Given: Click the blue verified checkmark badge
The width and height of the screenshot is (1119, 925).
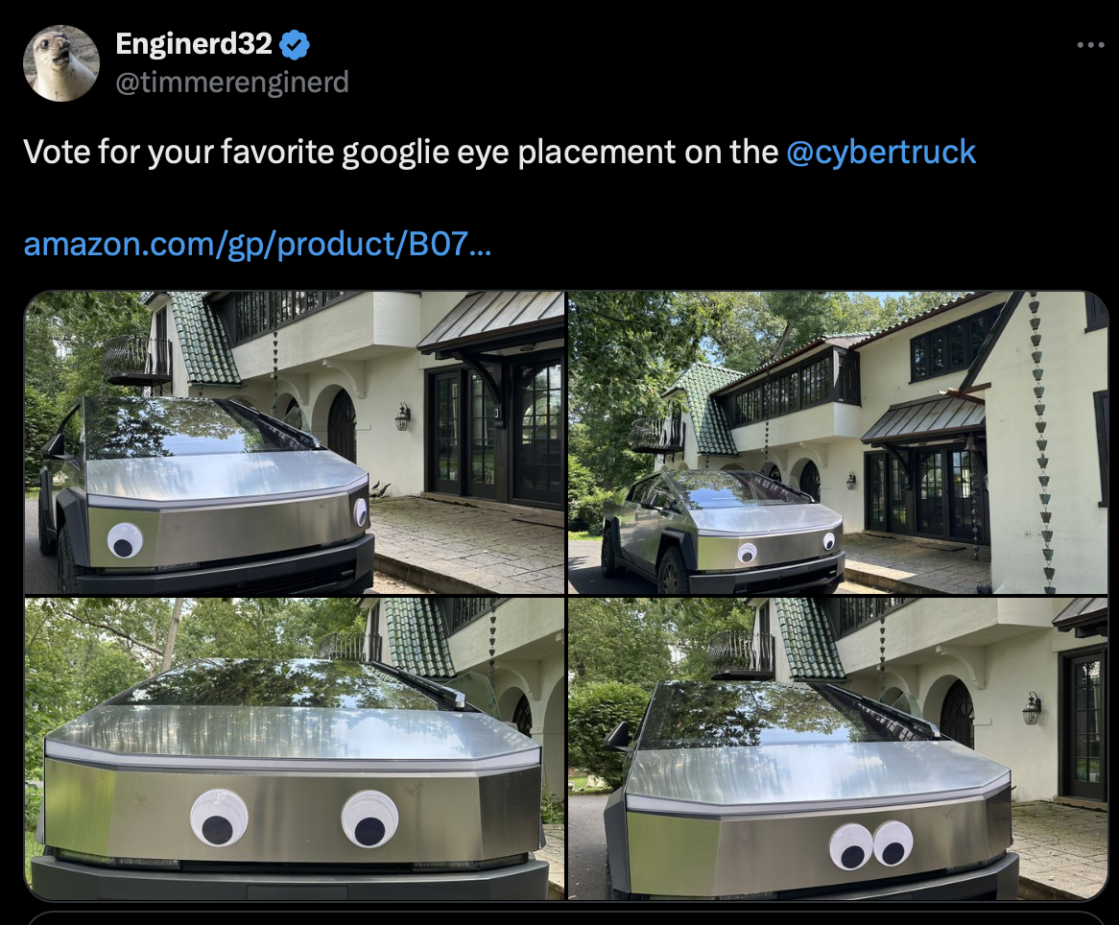Looking at the screenshot, I should tap(294, 45).
